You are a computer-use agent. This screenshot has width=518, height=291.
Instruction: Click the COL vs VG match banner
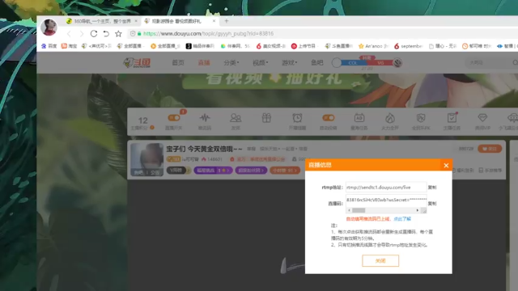pyautogui.click(x=367, y=63)
